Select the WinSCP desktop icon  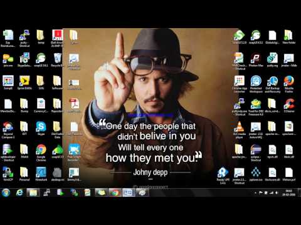coord(8,174)
